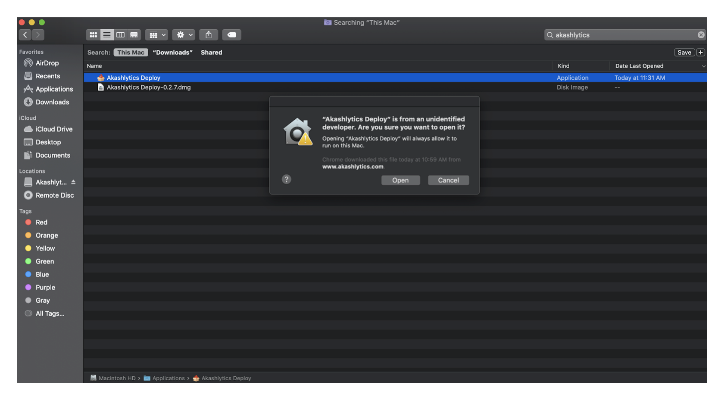
Task: Select the Akashlytics Deploy application row
Action: coord(395,78)
